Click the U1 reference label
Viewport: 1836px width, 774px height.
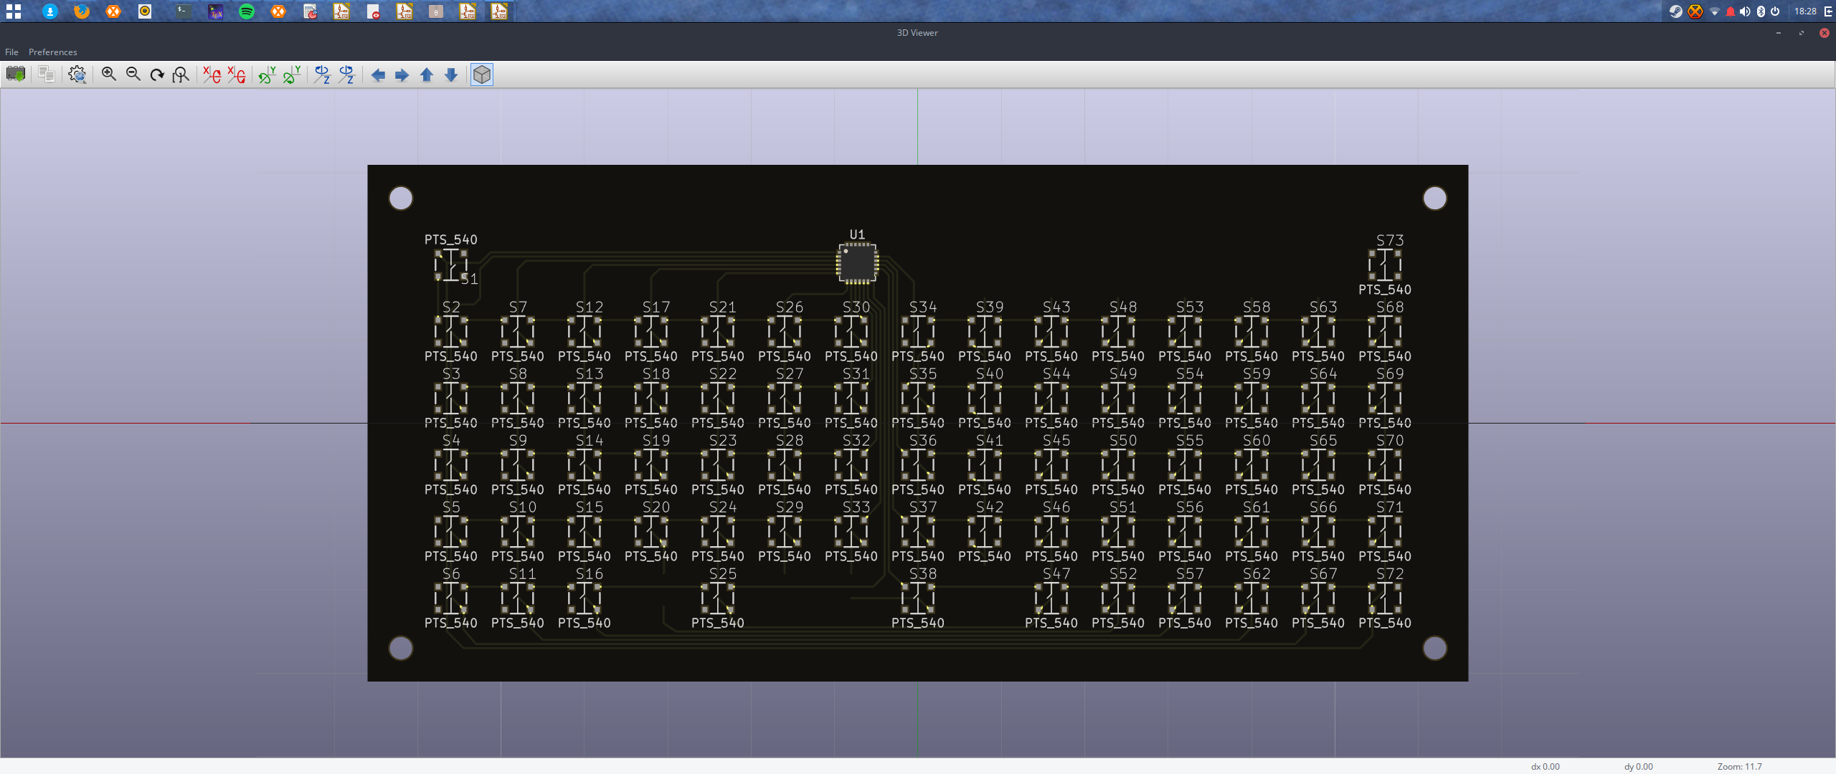(x=857, y=234)
